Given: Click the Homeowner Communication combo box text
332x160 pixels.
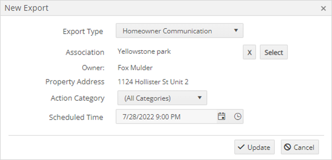Looking at the screenshot, I should pos(167,31).
